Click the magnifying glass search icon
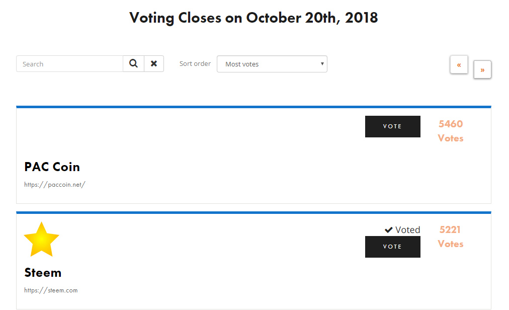Screen dimensions: 509x310 (x=133, y=64)
